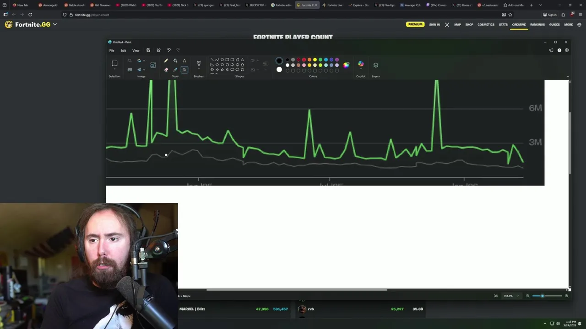
Task: Click the Paint account profile icon
Action: (559, 50)
